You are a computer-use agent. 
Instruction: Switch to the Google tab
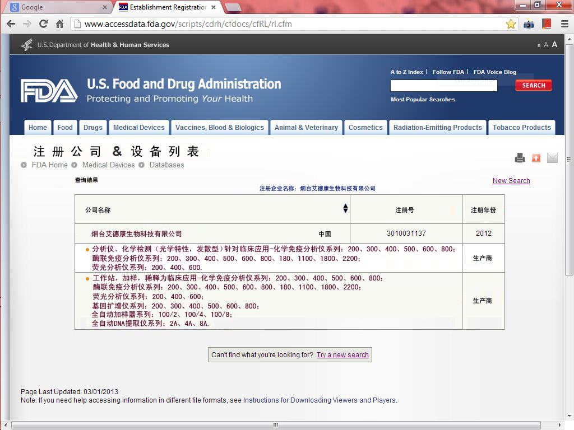pyautogui.click(x=58, y=7)
